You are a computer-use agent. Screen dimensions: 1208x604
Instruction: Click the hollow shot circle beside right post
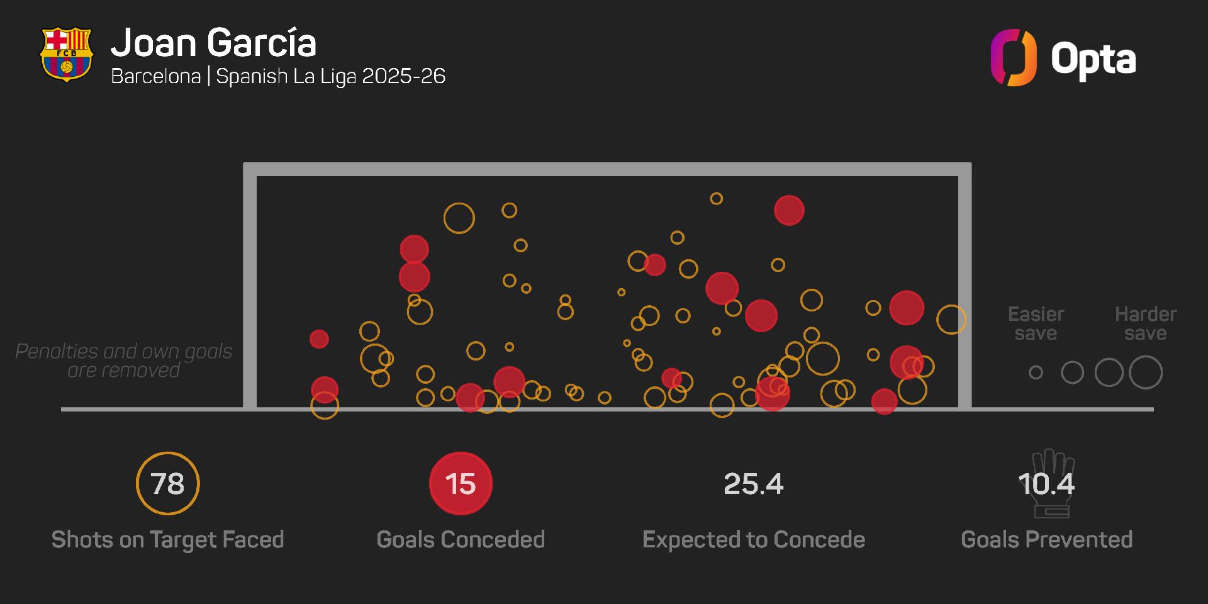[x=951, y=320]
